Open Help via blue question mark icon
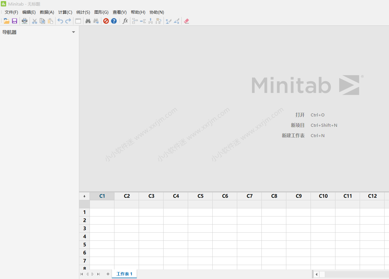The image size is (389, 279). click(x=114, y=21)
